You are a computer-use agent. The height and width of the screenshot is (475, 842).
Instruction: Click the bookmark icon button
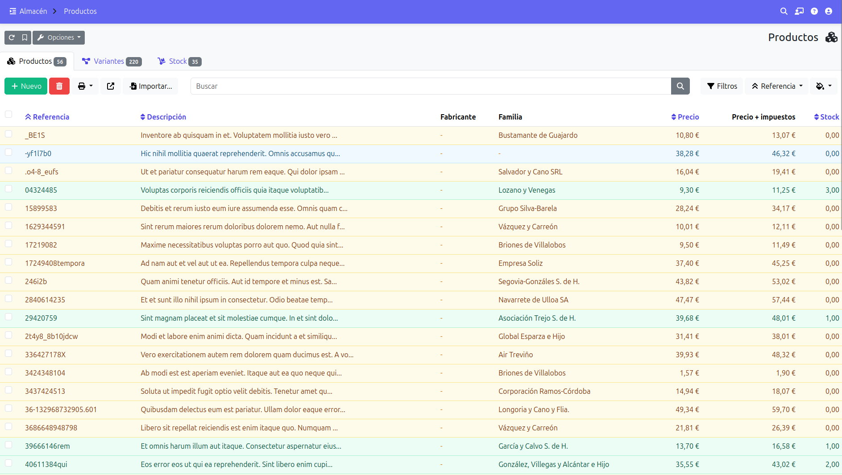pyautogui.click(x=25, y=37)
